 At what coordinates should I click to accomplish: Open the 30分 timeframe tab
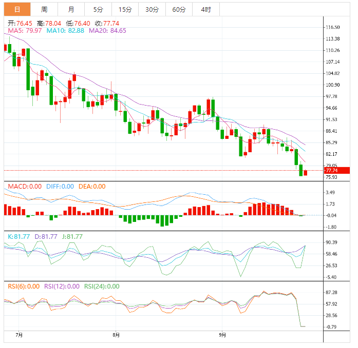pos(152,9)
